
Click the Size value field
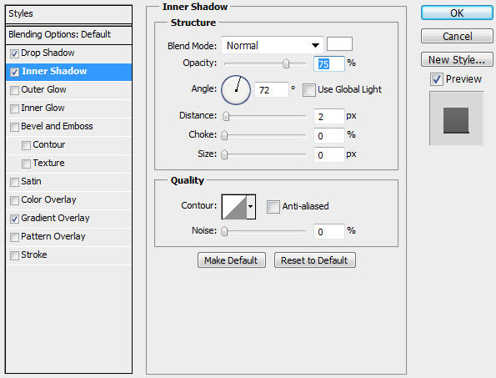pos(329,155)
